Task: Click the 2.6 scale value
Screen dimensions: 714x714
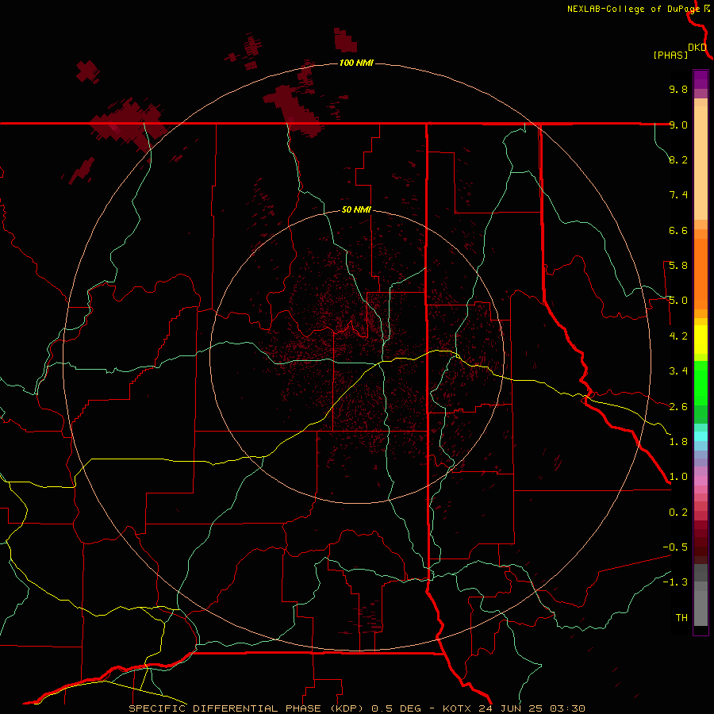Action: tap(678, 407)
